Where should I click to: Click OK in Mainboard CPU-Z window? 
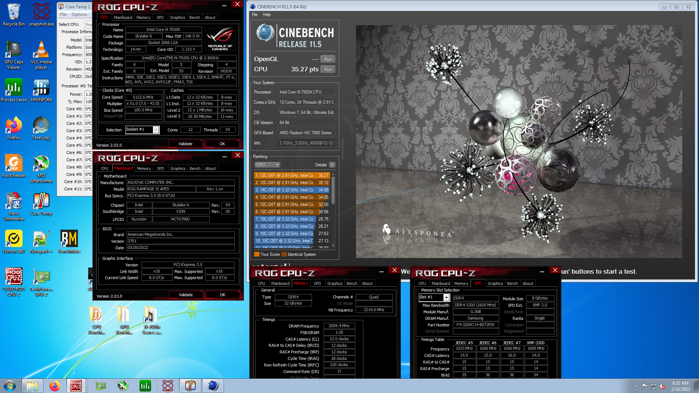pyautogui.click(x=222, y=295)
